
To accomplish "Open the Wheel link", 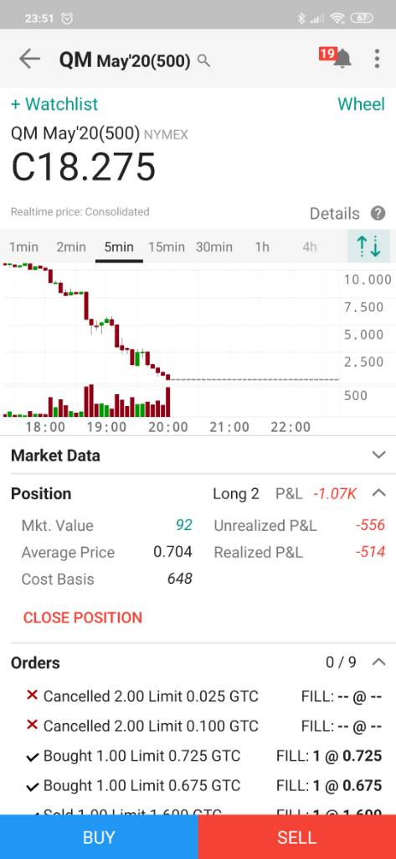I will (x=361, y=103).
